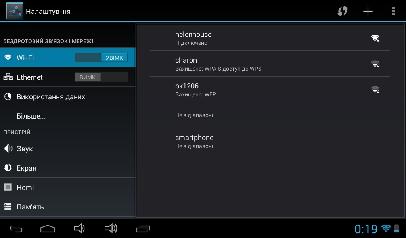Enable the Ethernet switch

(x=101, y=77)
